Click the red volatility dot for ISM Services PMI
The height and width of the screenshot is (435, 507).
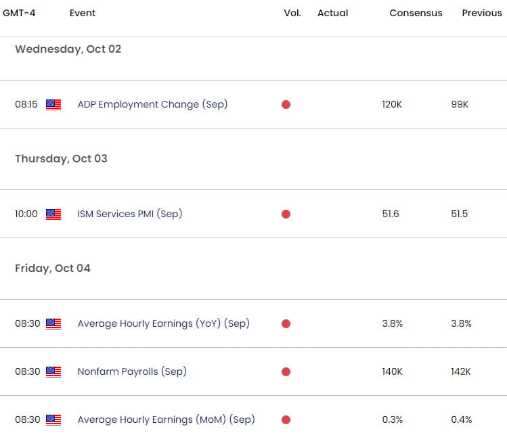point(286,214)
